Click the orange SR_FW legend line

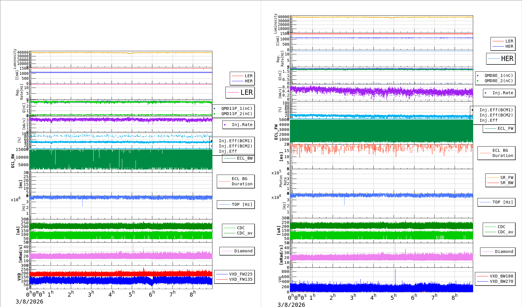(x=493, y=178)
